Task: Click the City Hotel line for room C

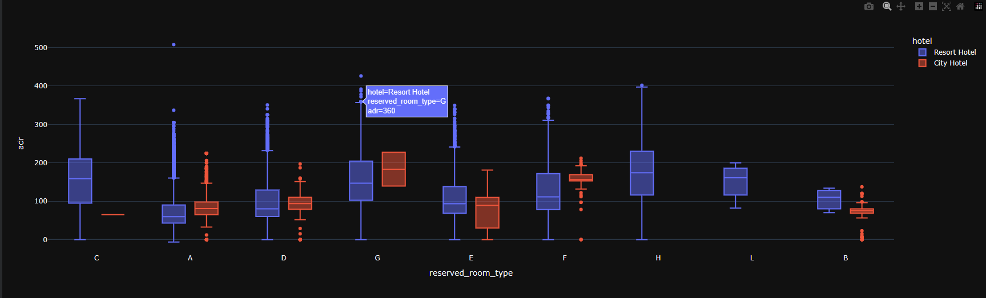Action: 112,215
